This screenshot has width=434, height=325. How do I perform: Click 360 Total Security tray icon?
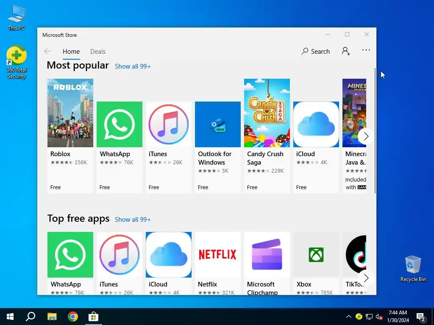pyautogui.click(x=359, y=317)
